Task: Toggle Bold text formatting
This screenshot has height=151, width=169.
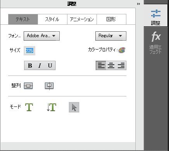Action: click(x=30, y=65)
